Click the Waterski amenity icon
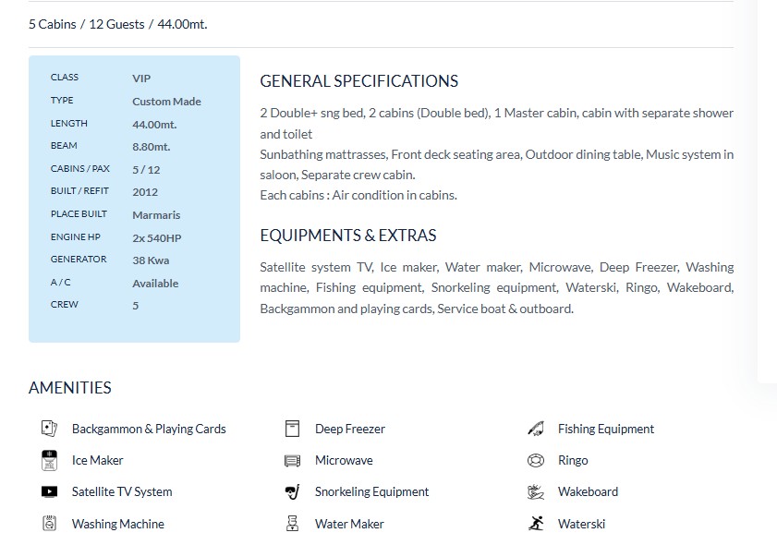This screenshot has width=777, height=557. point(536,524)
